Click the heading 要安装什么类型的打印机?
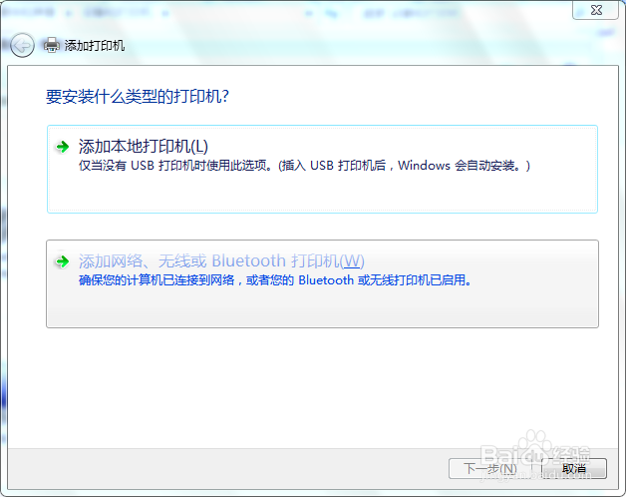This screenshot has height=497, width=626. (x=138, y=97)
